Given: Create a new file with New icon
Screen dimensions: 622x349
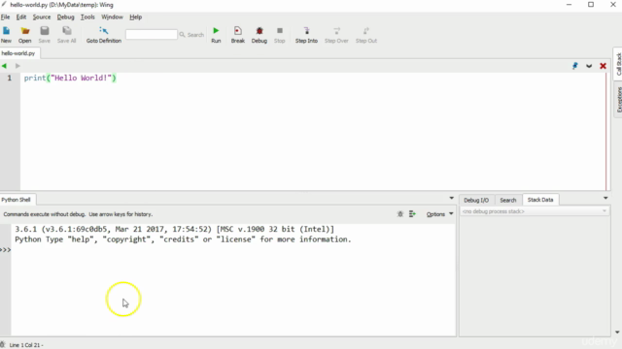Looking at the screenshot, I should click(7, 35).
